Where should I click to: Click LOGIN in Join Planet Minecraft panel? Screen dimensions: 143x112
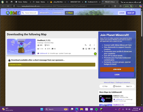pyautogui.click(x=117, y=75)
